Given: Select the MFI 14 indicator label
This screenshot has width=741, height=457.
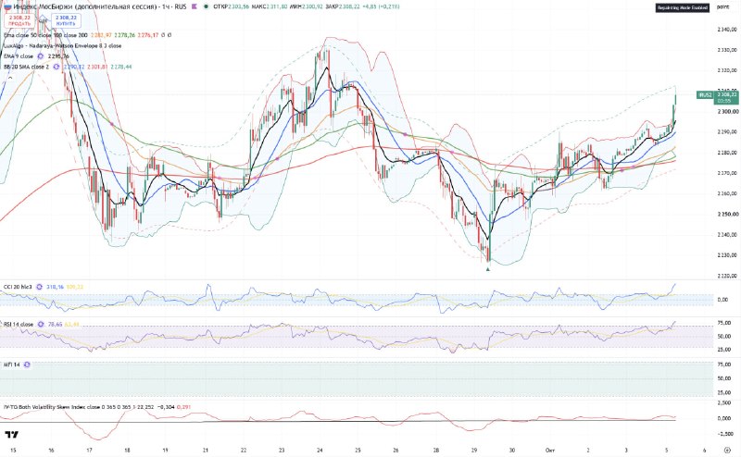Looking at the screenshot, I should pos(12,364).
